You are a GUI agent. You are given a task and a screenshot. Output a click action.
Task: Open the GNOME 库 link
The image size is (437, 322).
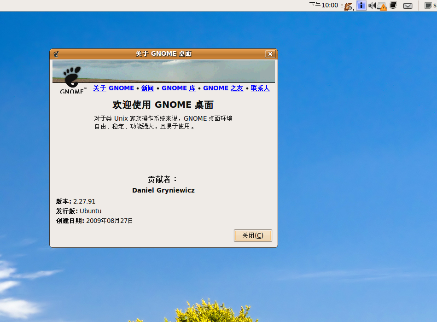click(x=178, y=88)
